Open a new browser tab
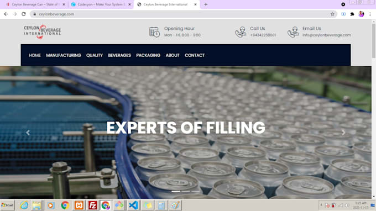Viewport: 376px width, 211px height. [x=206, y=4]
